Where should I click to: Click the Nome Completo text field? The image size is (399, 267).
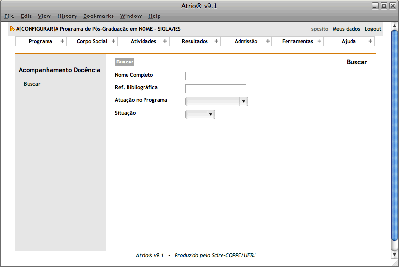(216, 76)
